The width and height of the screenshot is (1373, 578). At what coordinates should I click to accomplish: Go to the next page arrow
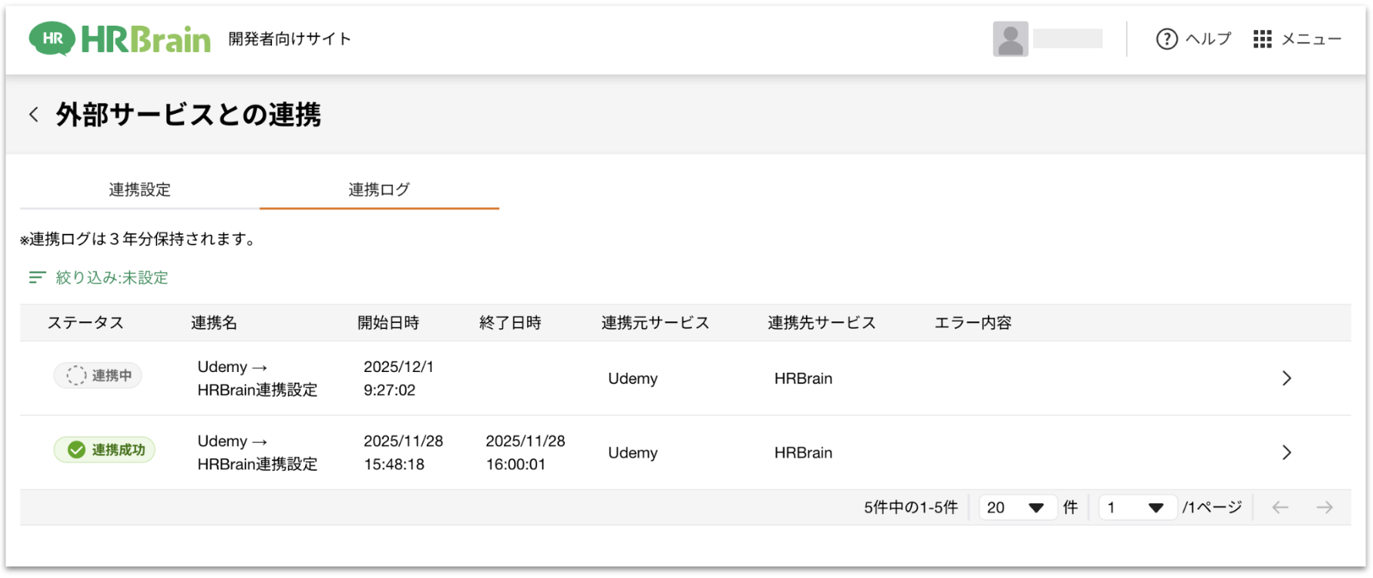click(x=1325, y=508)
